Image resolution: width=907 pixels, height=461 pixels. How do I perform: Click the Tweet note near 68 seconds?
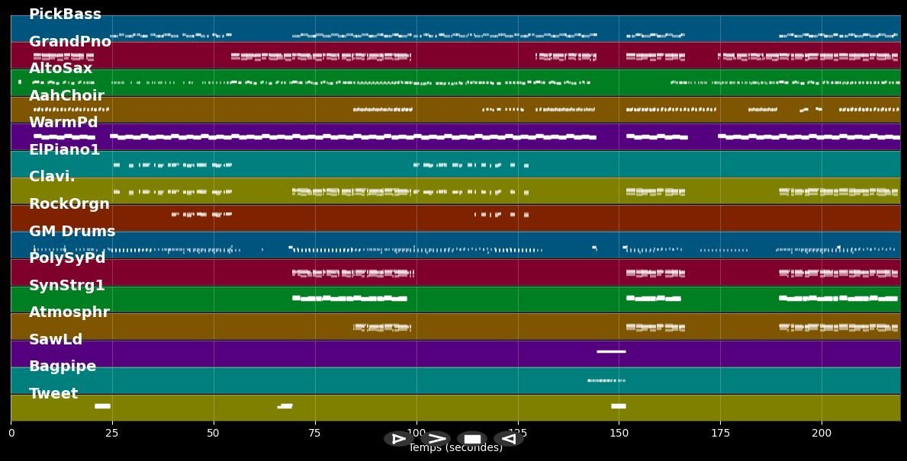tap(285, 406)
